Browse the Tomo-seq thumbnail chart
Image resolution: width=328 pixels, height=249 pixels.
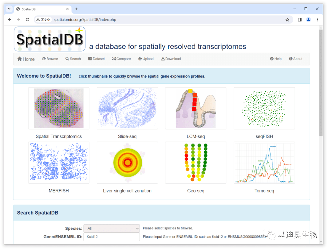[264, 163]
